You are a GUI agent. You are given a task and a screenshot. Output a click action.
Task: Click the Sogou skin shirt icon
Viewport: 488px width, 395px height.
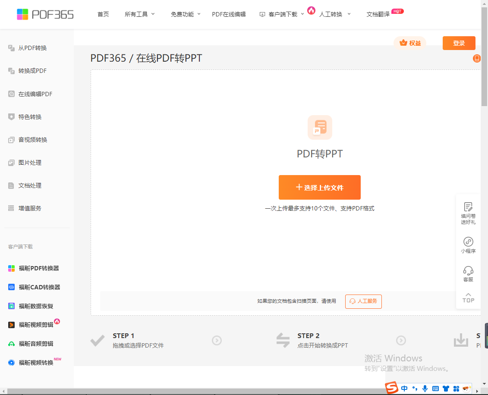446,389
